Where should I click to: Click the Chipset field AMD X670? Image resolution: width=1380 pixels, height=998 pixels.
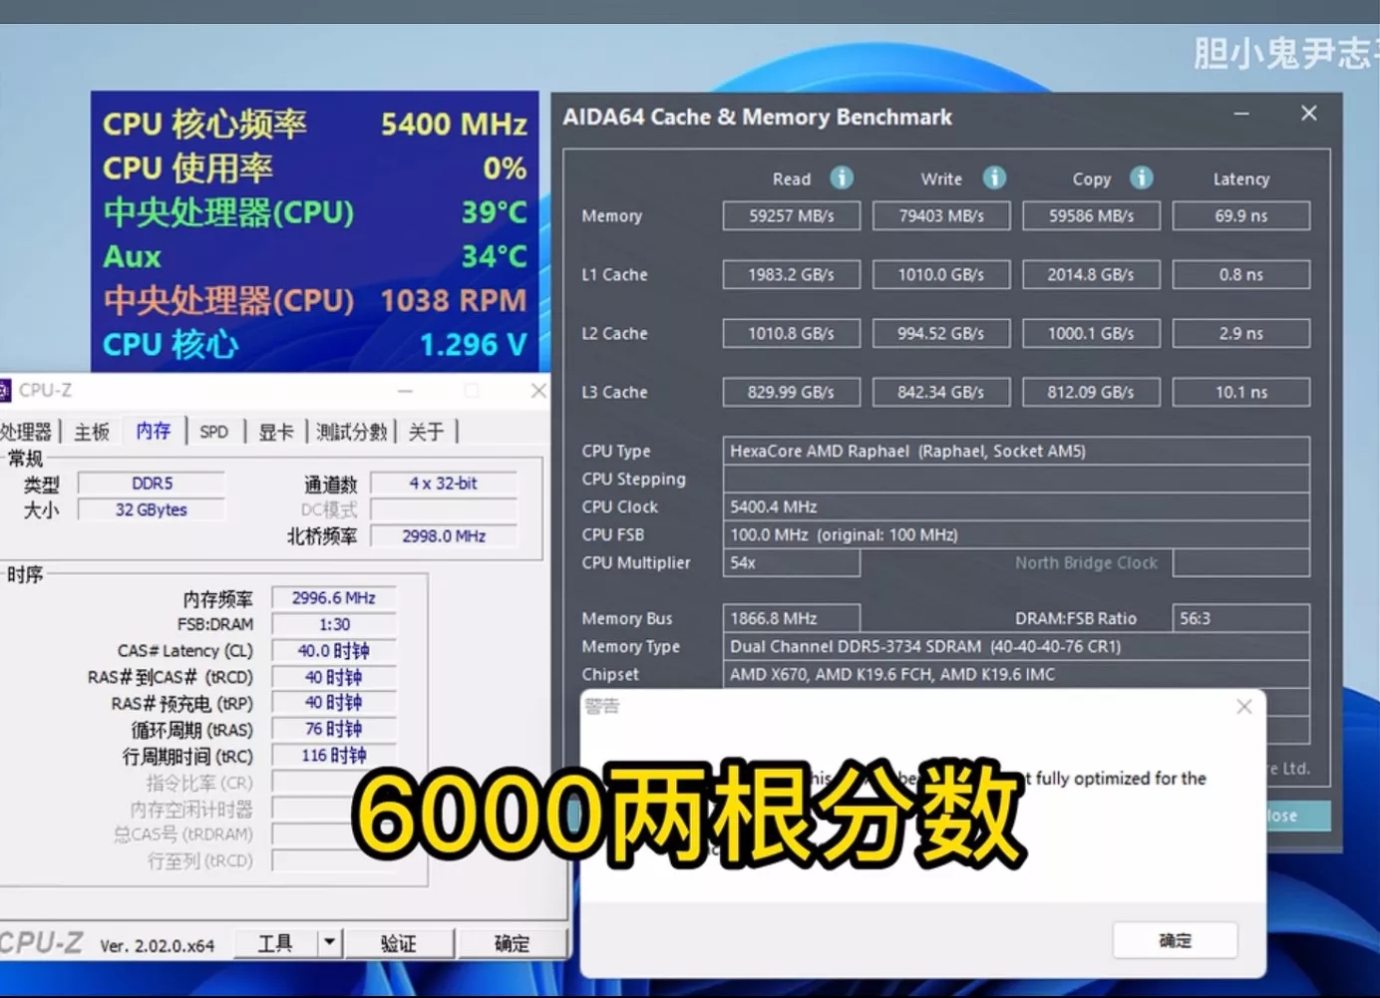coord(1016,674)
